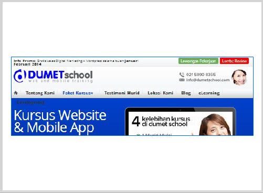Open the home icon in navigation bar
This screenshot has height=193, width=263.
16,93
